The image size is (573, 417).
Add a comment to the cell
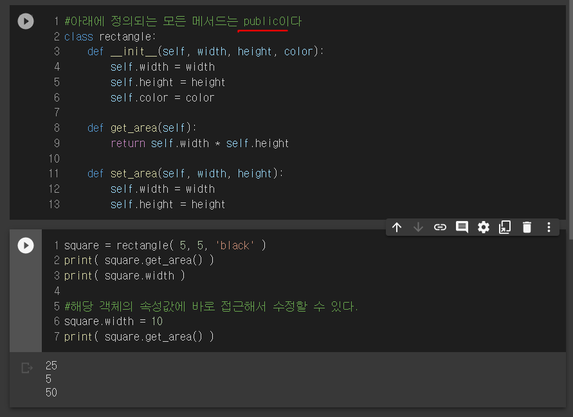(462, 227)
